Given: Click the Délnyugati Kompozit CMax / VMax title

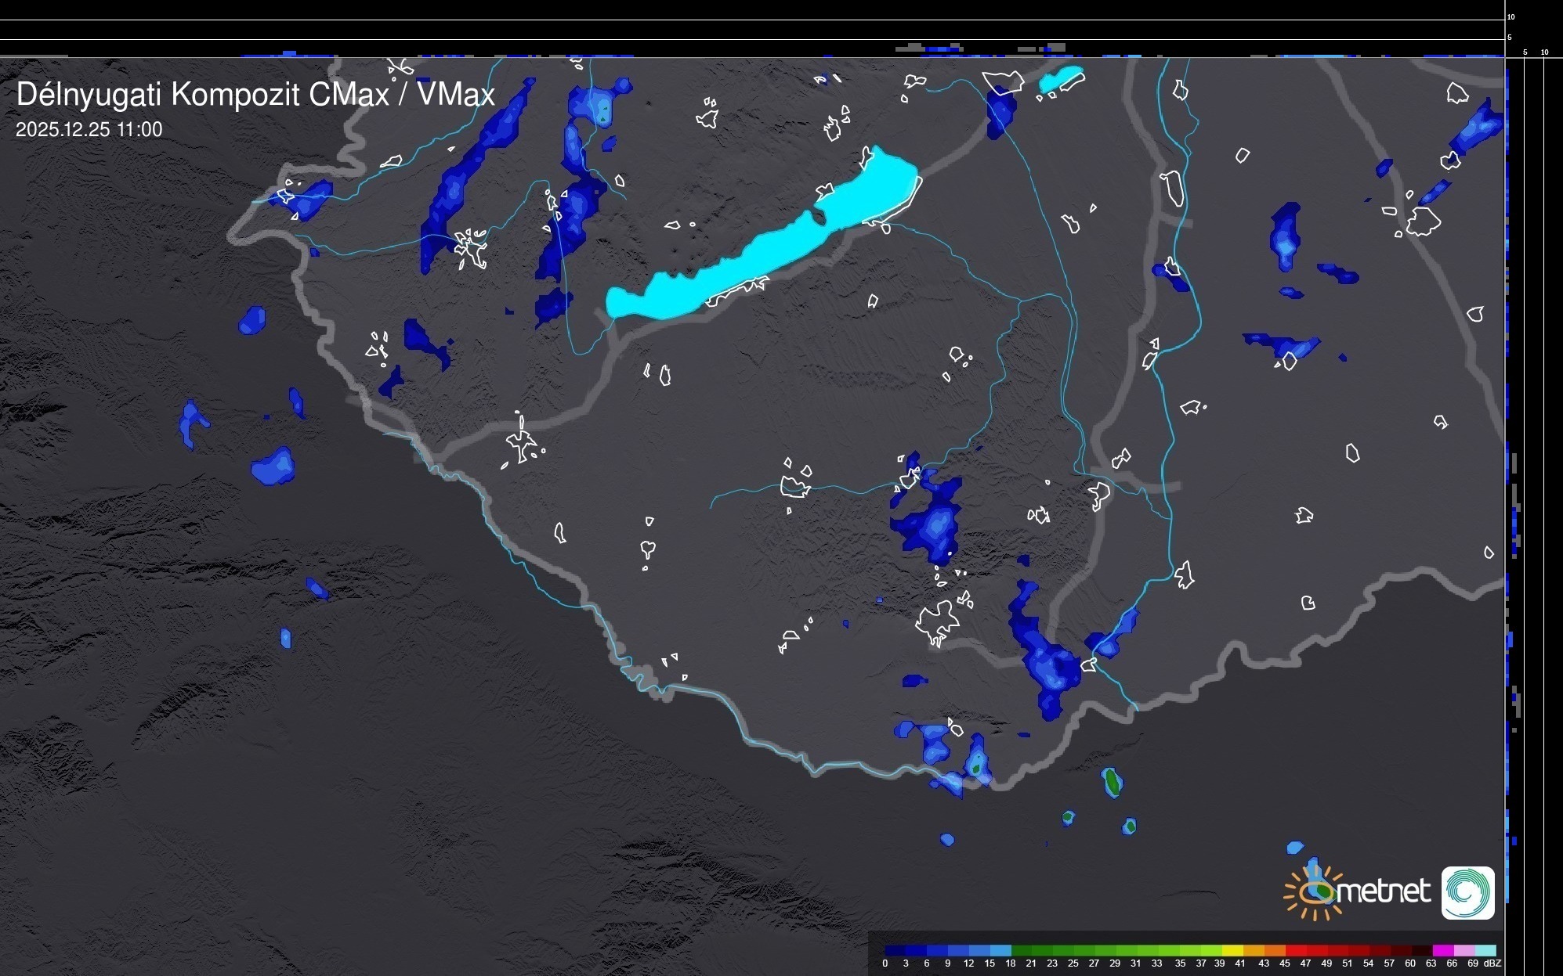Looking at the screenshot, I should tap(255, 95).
